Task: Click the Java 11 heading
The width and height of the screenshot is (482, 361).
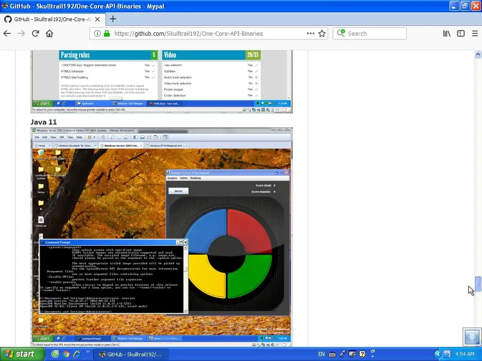Action: point(44,122)
